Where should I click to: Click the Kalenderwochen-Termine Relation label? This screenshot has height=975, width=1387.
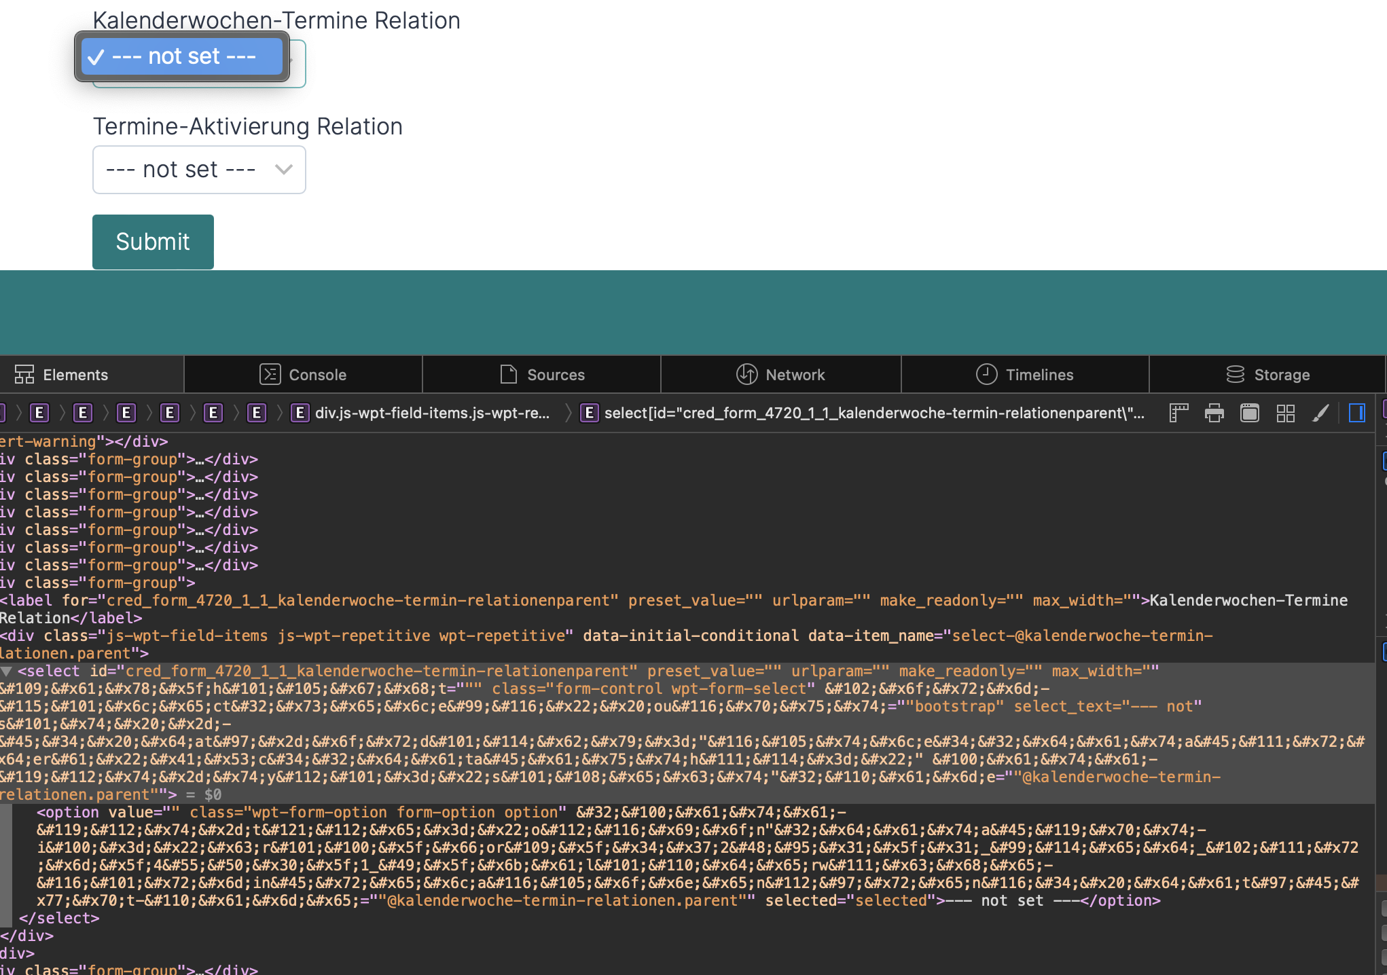coord(276,20)
